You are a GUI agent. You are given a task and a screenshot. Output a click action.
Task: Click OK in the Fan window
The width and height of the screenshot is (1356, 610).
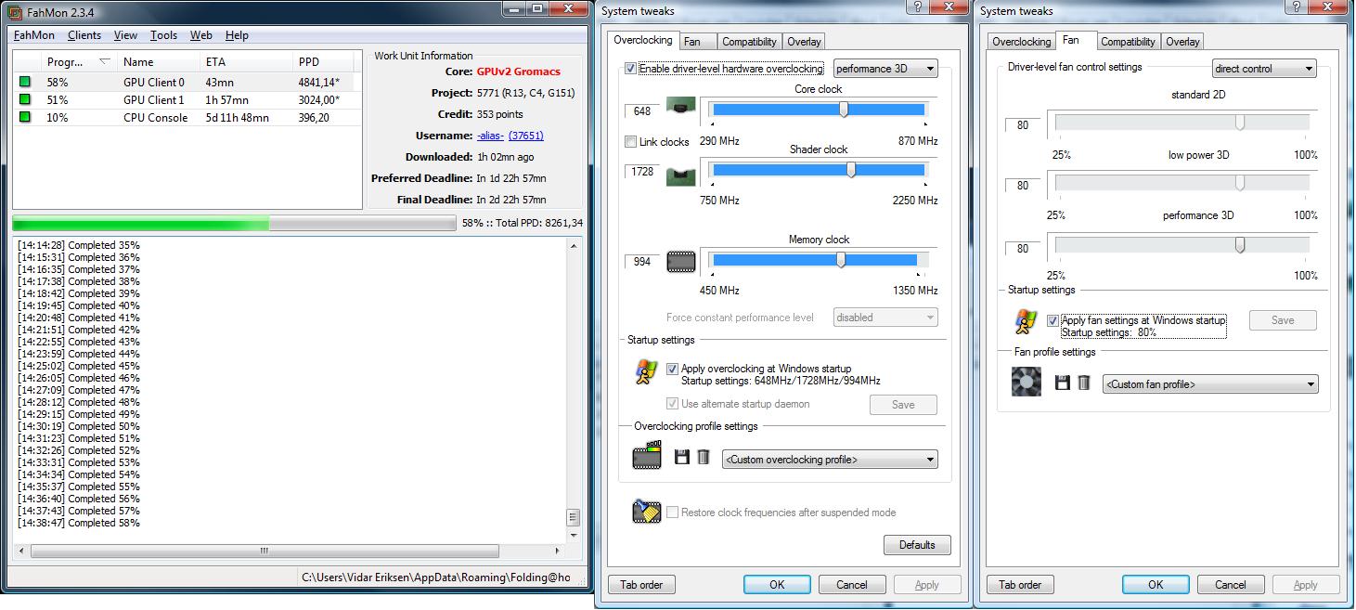pos(1156,585)
